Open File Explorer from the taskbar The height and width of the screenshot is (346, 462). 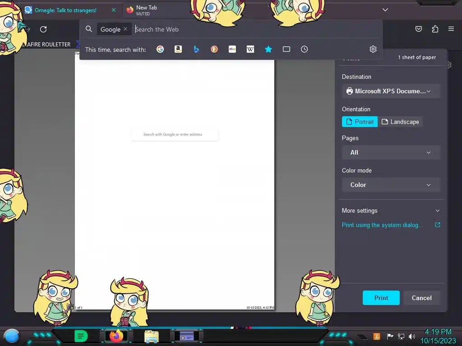pos(152,337)
